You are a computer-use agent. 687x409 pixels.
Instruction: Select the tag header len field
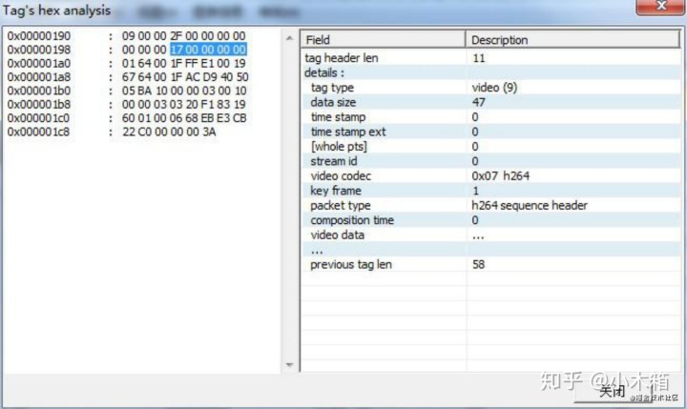(342, 58)
